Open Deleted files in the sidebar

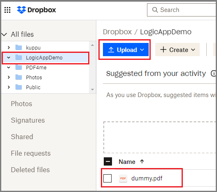pos(30,170)
